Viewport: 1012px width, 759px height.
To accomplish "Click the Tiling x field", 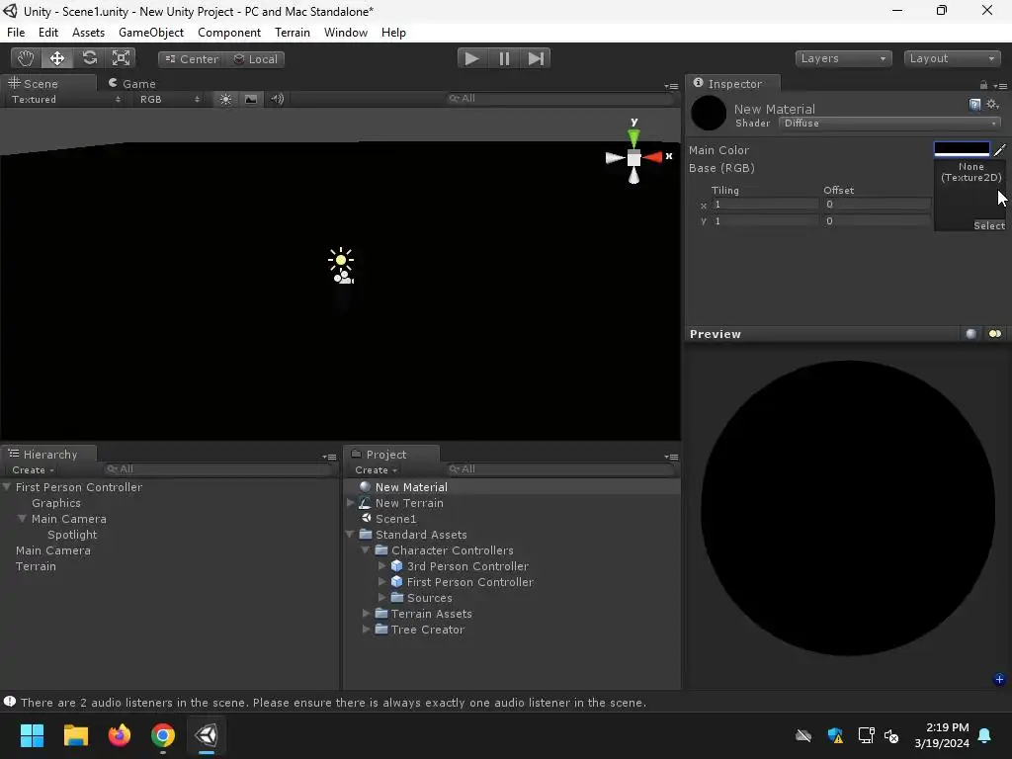I will (x=765, y=204).
